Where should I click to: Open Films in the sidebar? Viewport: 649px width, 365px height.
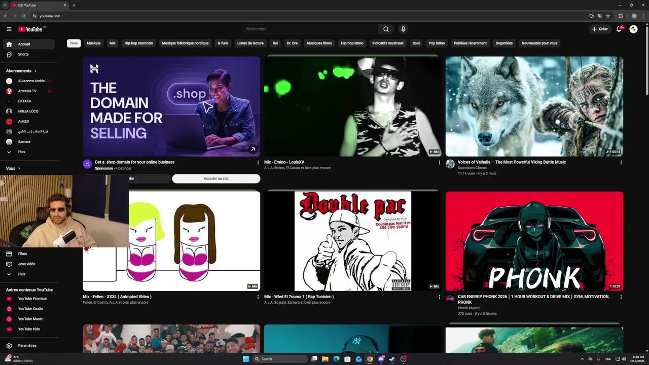click(28, 253)
